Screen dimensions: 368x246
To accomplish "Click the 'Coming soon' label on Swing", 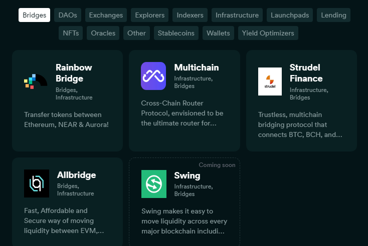I will [x=217, y=165].
